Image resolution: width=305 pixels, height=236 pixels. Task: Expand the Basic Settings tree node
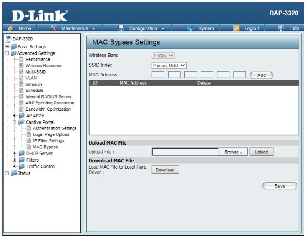pyautogui.click(x=7, y=47)
